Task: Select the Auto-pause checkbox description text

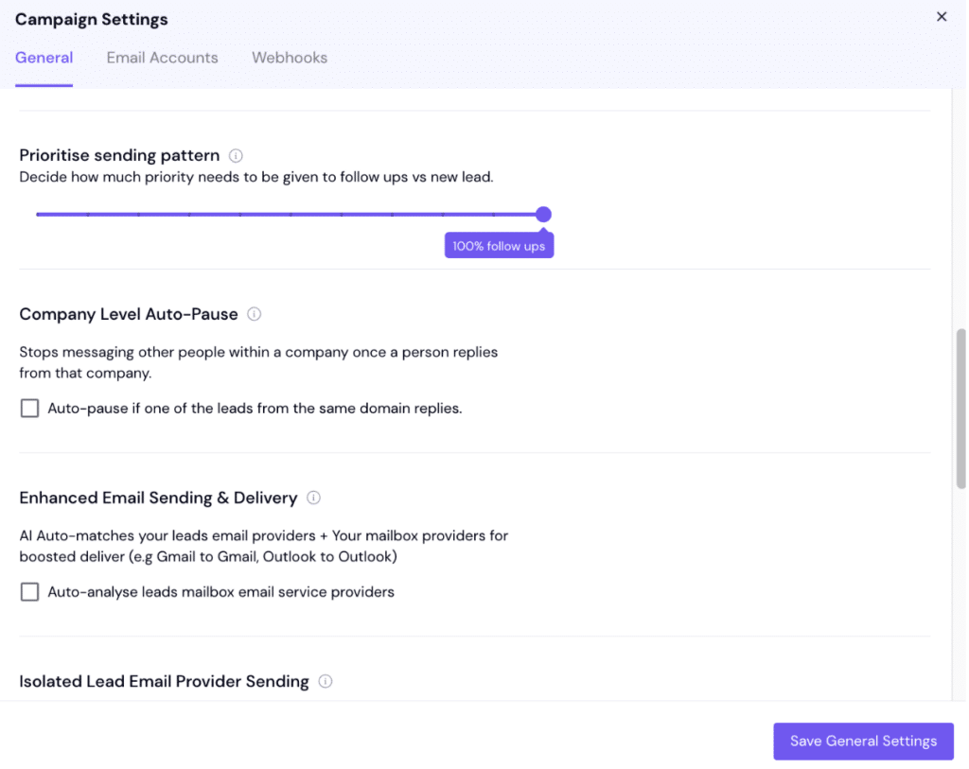Action: click(255, 408)
